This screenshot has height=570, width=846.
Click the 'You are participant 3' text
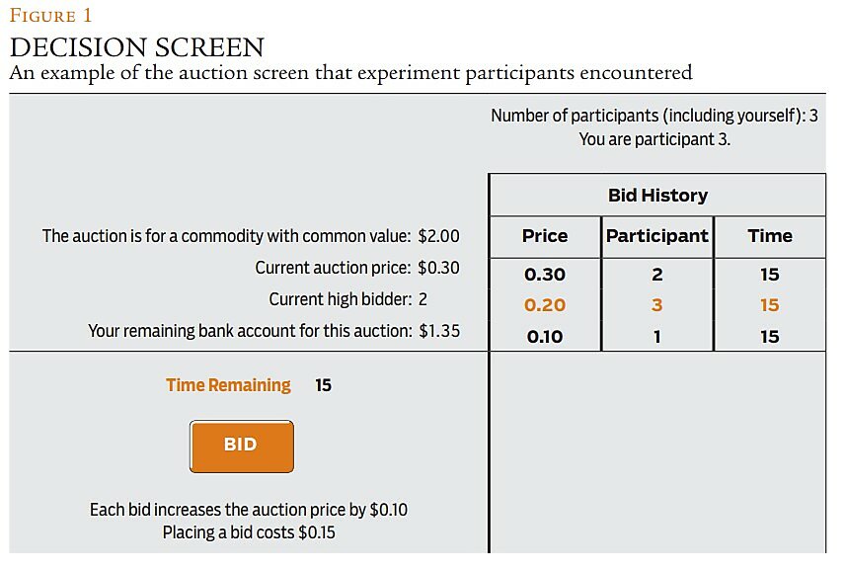pos(654,139)
